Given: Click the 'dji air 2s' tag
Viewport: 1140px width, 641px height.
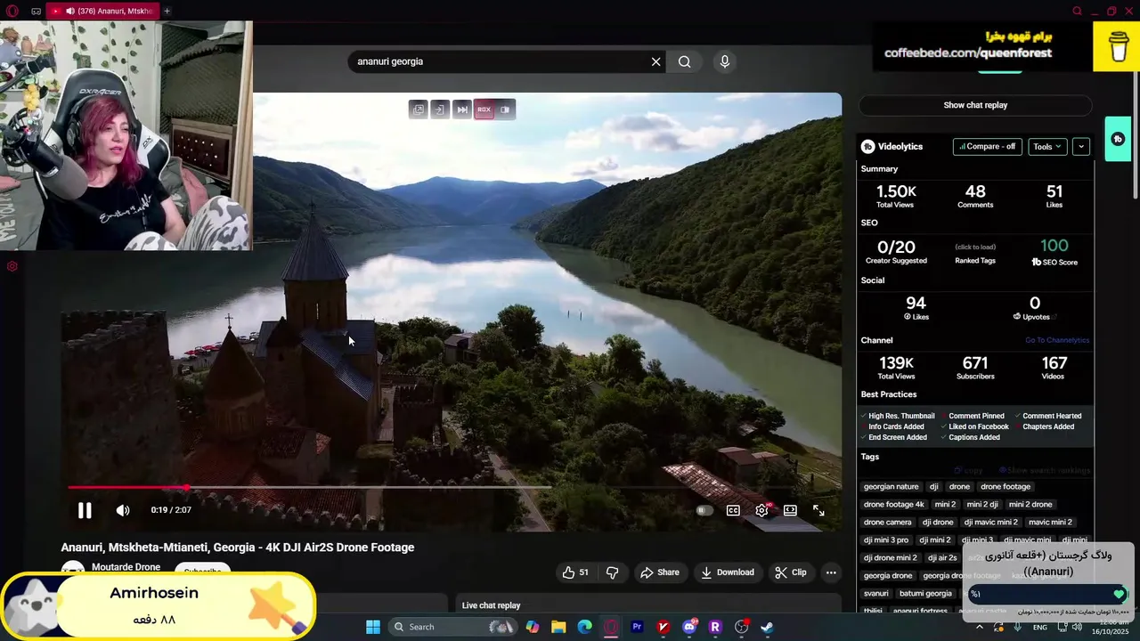Looking at the screenshot, I should 942,558.
